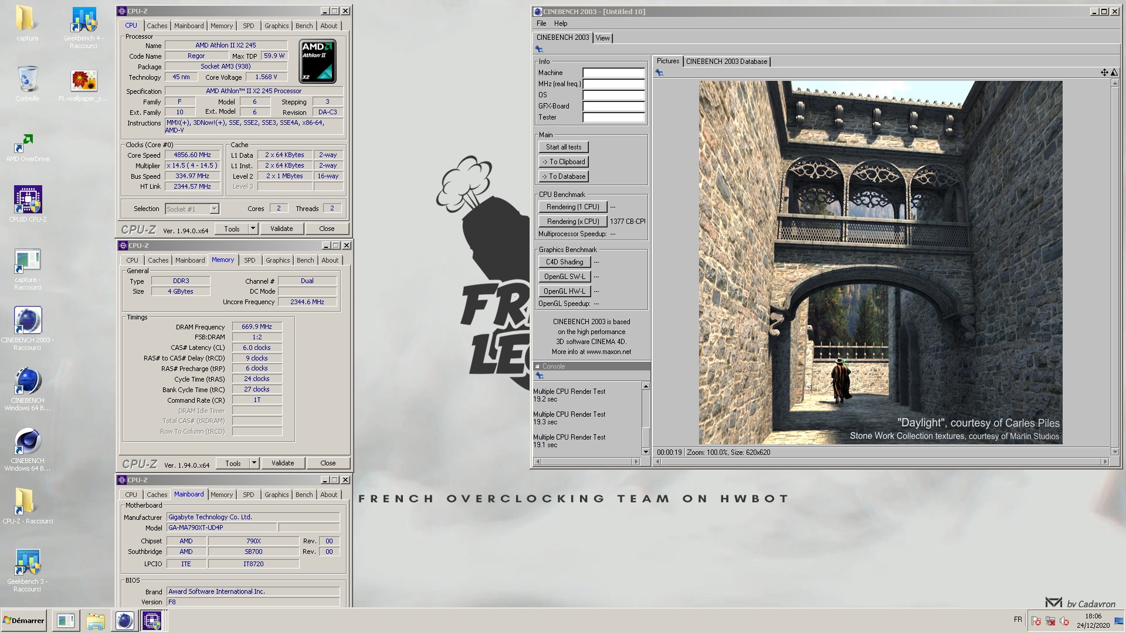The image size is (1126, 633).
Task: Switch to the View tab in CINEBENCH
Action: point(602,38)
